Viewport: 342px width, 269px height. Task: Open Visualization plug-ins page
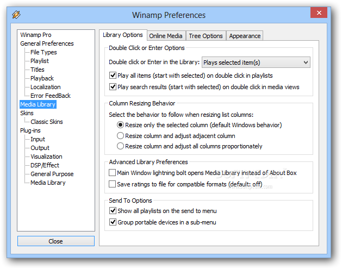(x=46, y=157)
